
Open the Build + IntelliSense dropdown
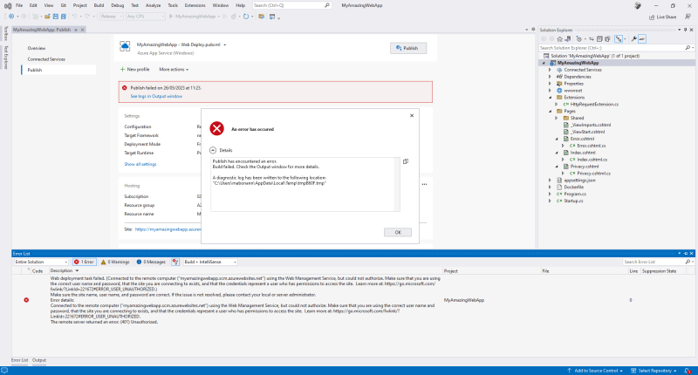pyautogui.click(x=210, y=262)
